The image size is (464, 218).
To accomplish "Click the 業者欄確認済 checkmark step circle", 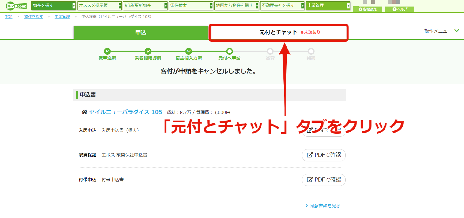I will (x=148, y=51).
